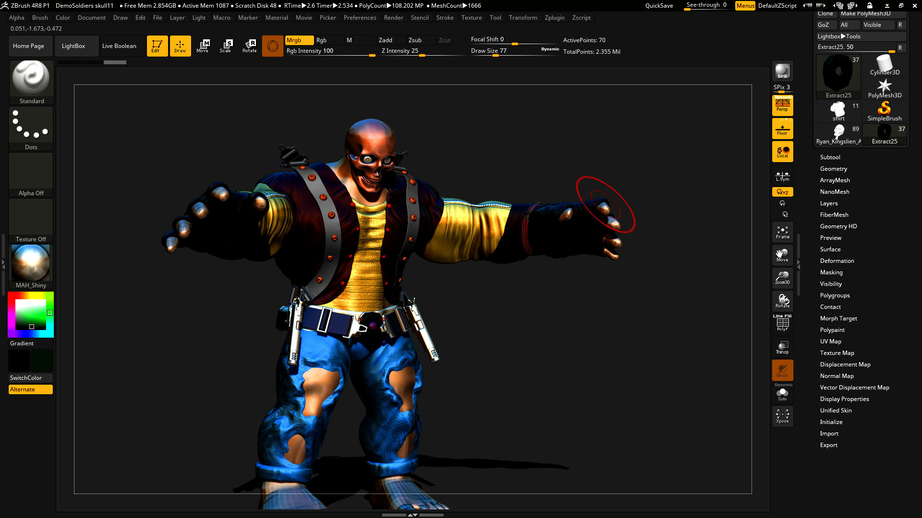This screenshot has height=518, width=922.
Task: Activate Xpose explode view
Action: (x=782, y=416)
